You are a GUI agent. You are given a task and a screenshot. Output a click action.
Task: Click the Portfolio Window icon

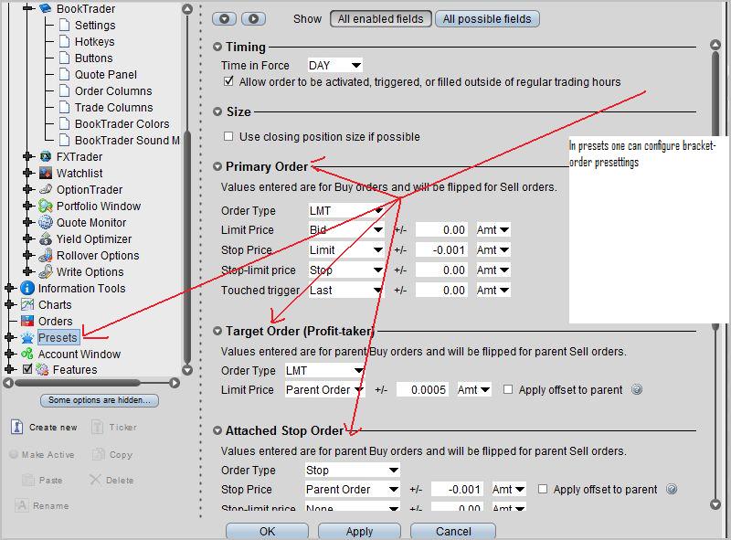[x=45, y=206]
